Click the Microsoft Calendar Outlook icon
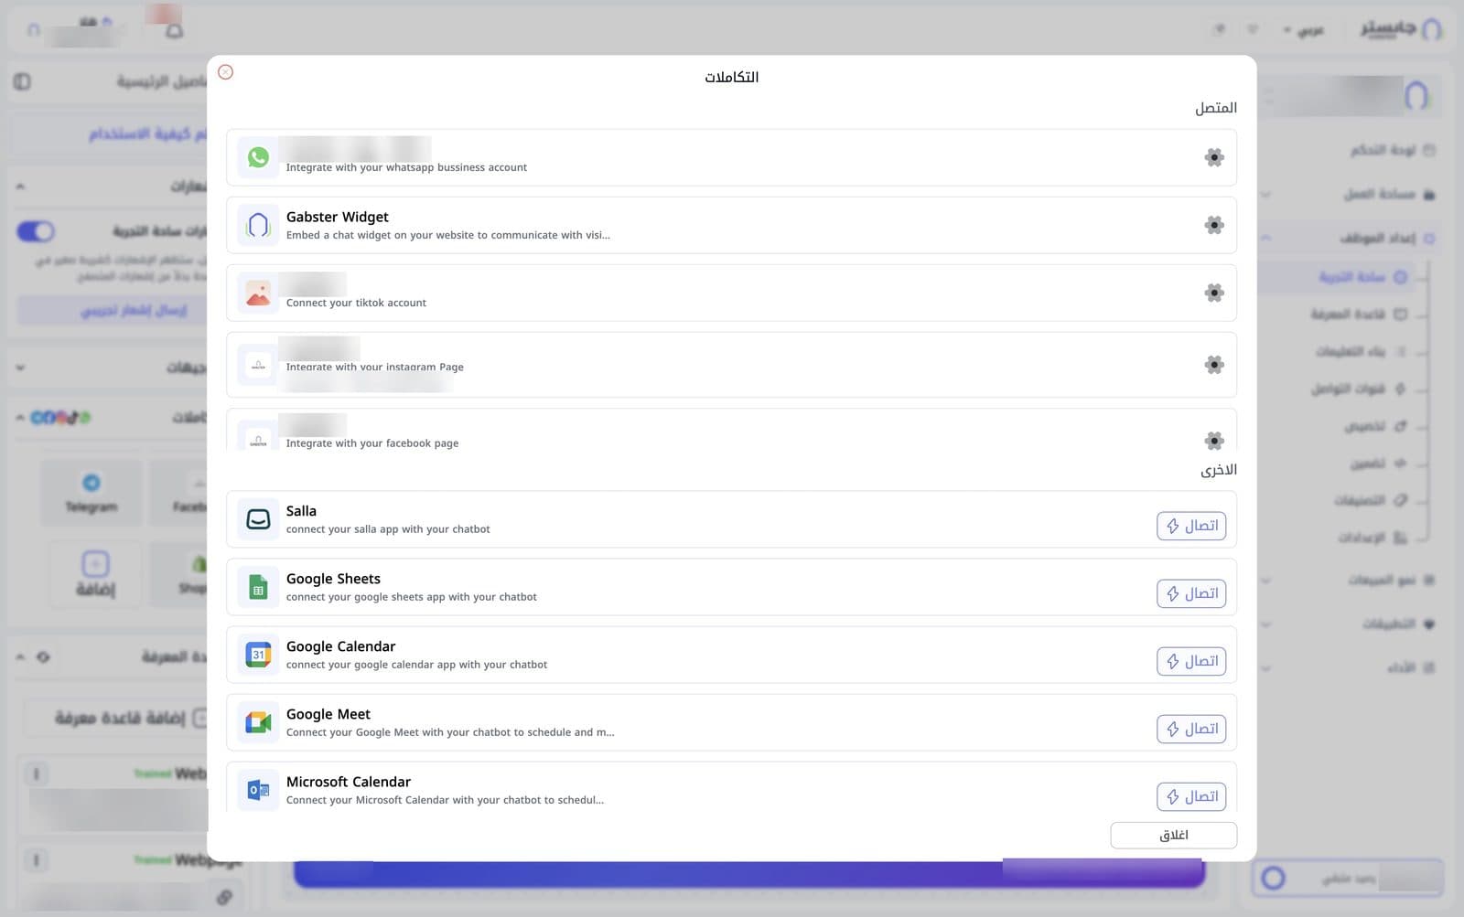The image size is (1464, 917). [x=258, y=790]
